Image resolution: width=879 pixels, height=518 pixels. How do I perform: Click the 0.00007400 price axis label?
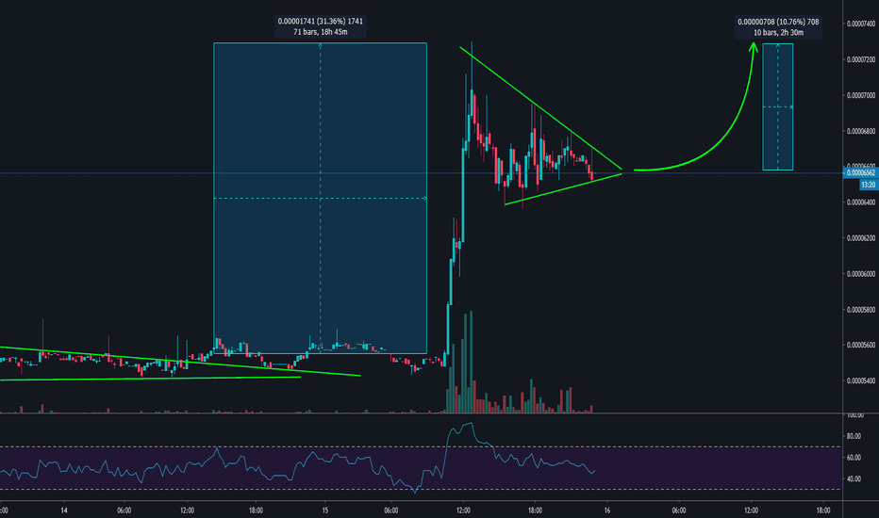860,24
